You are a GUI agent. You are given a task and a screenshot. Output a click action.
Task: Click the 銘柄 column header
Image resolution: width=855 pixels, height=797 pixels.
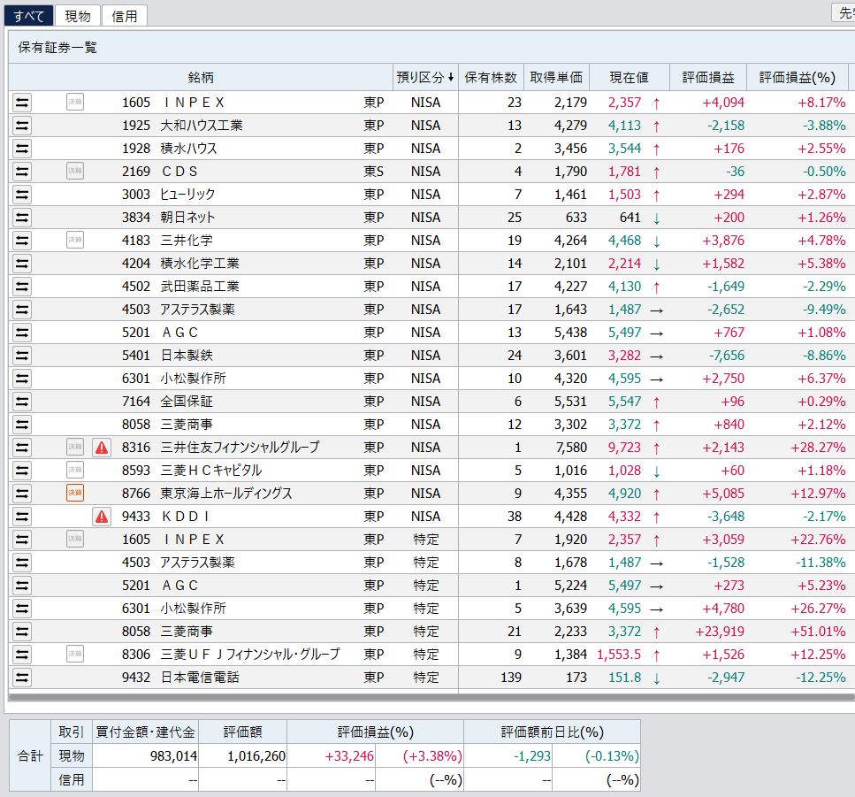pos(201,78)
